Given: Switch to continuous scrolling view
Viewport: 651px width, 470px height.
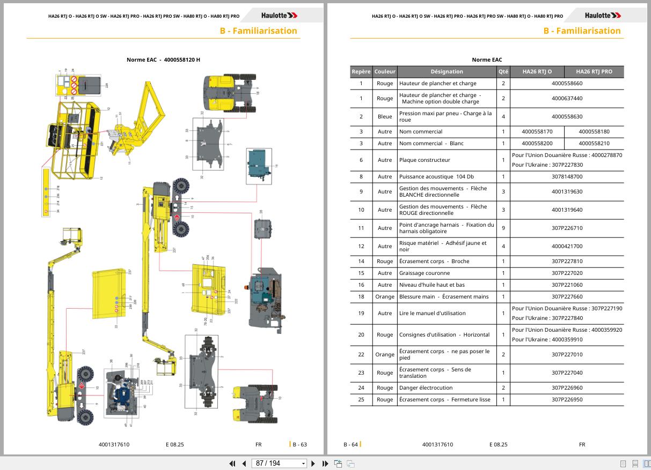Looking at the screenshot, I should tap(635, 464).
